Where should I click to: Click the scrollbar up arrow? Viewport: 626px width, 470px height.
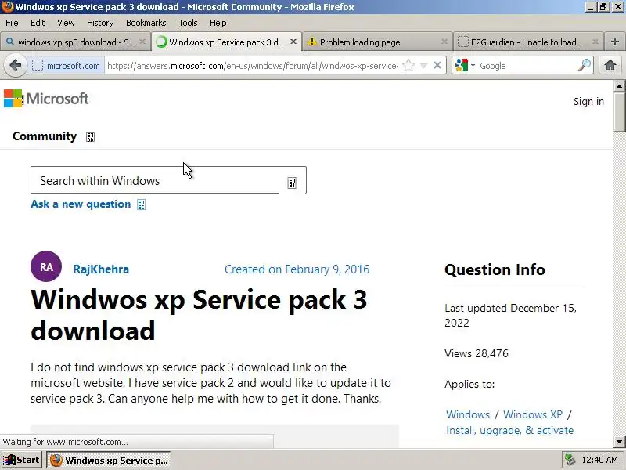(x=619, y=85)
